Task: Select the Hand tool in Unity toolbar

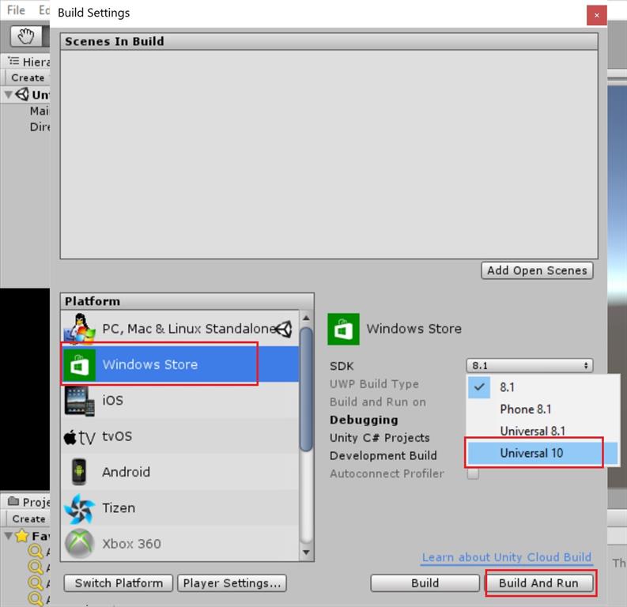Action: pyautogui.click(x=25, y=36)
